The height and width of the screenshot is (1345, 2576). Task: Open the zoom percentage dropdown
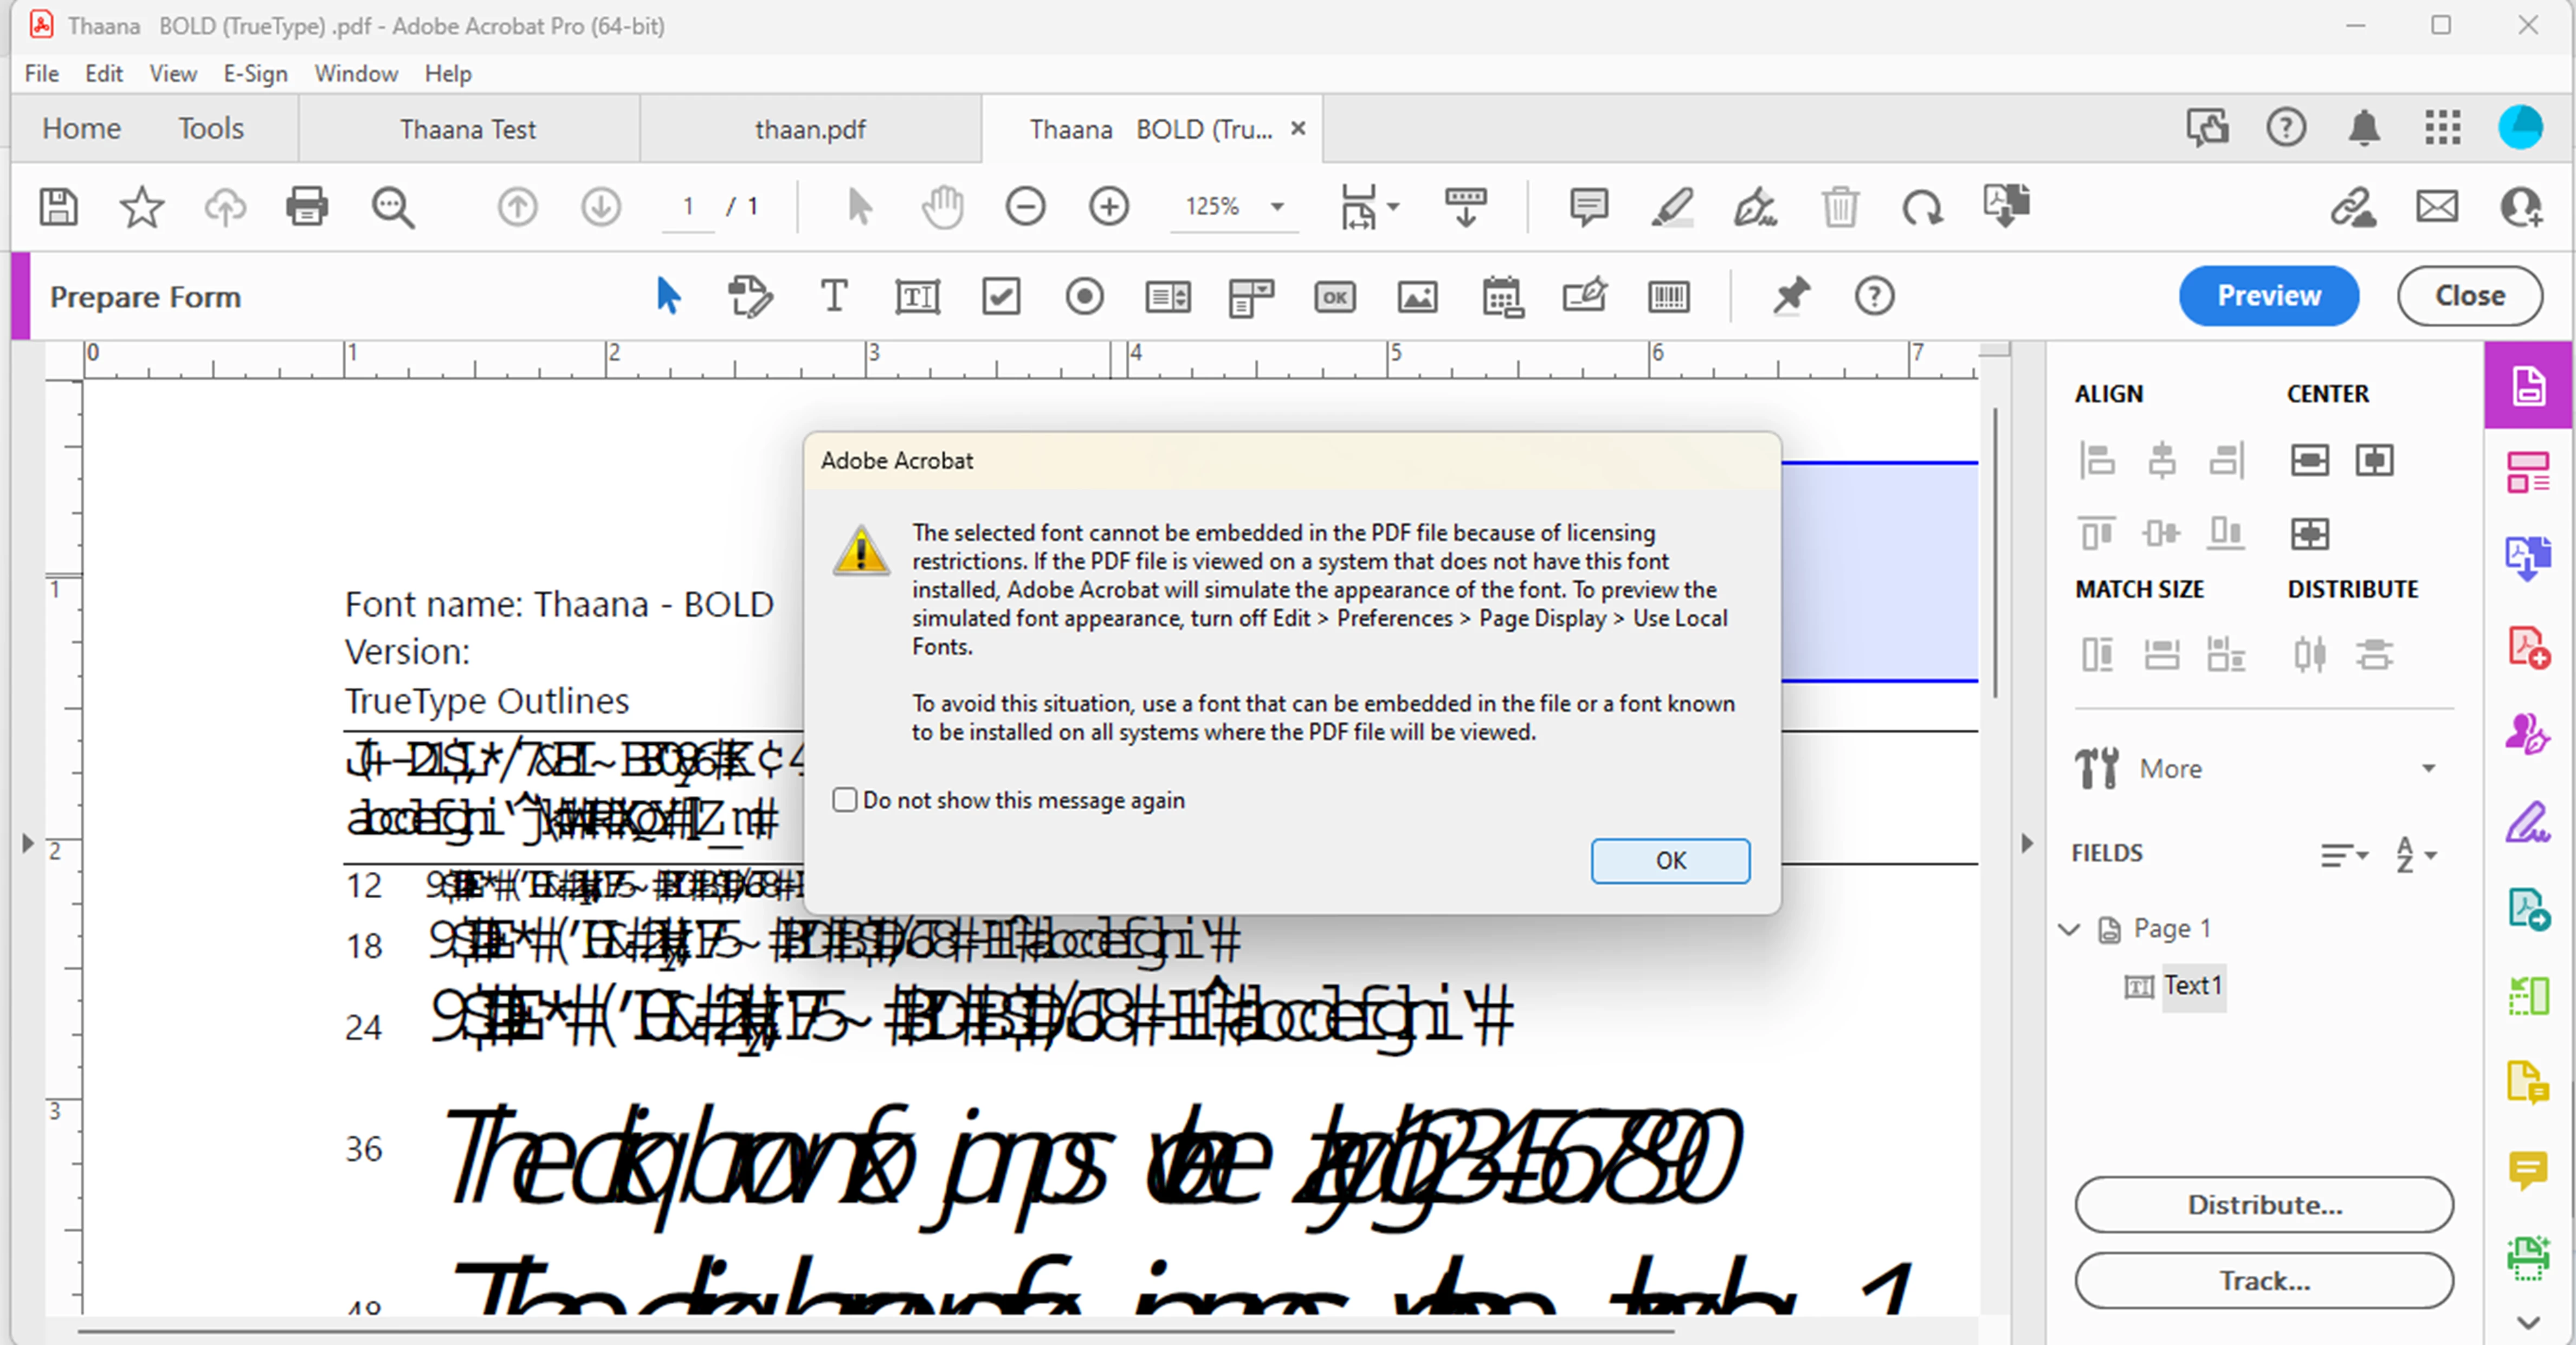(1277, 207)
